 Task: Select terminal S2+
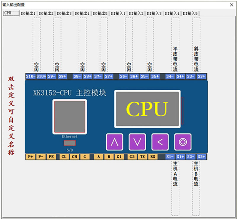[x=202, y=157]
